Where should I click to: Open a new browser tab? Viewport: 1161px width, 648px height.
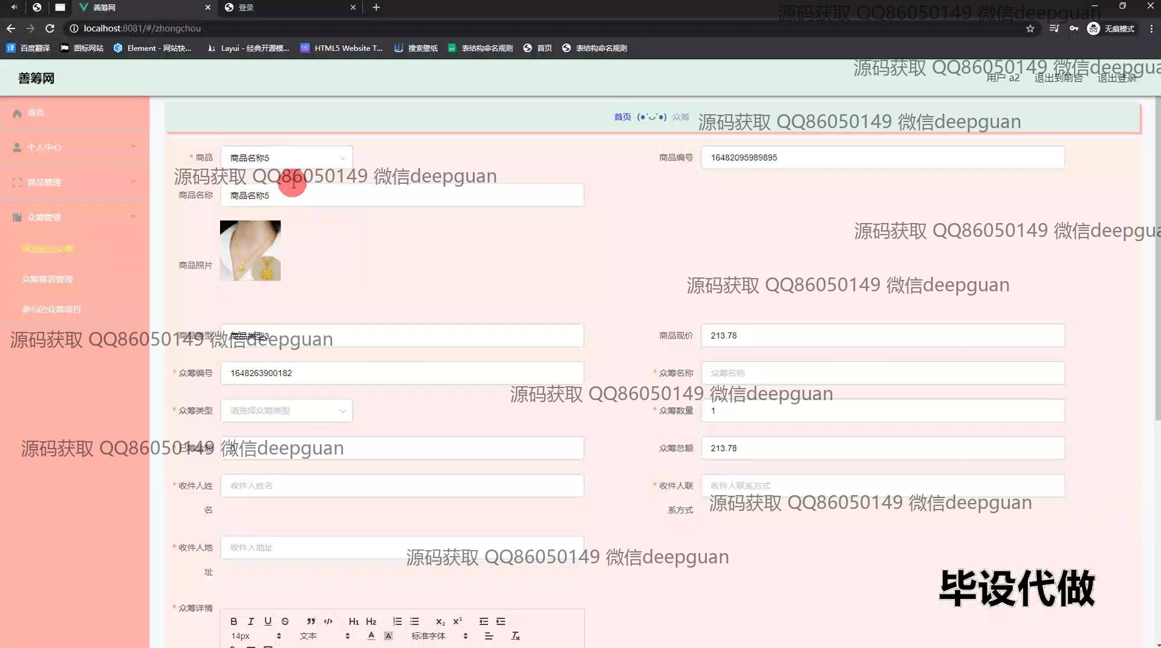[x=376, y=7]
